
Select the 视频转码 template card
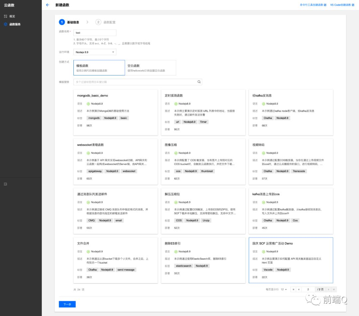tap(291, 162)
